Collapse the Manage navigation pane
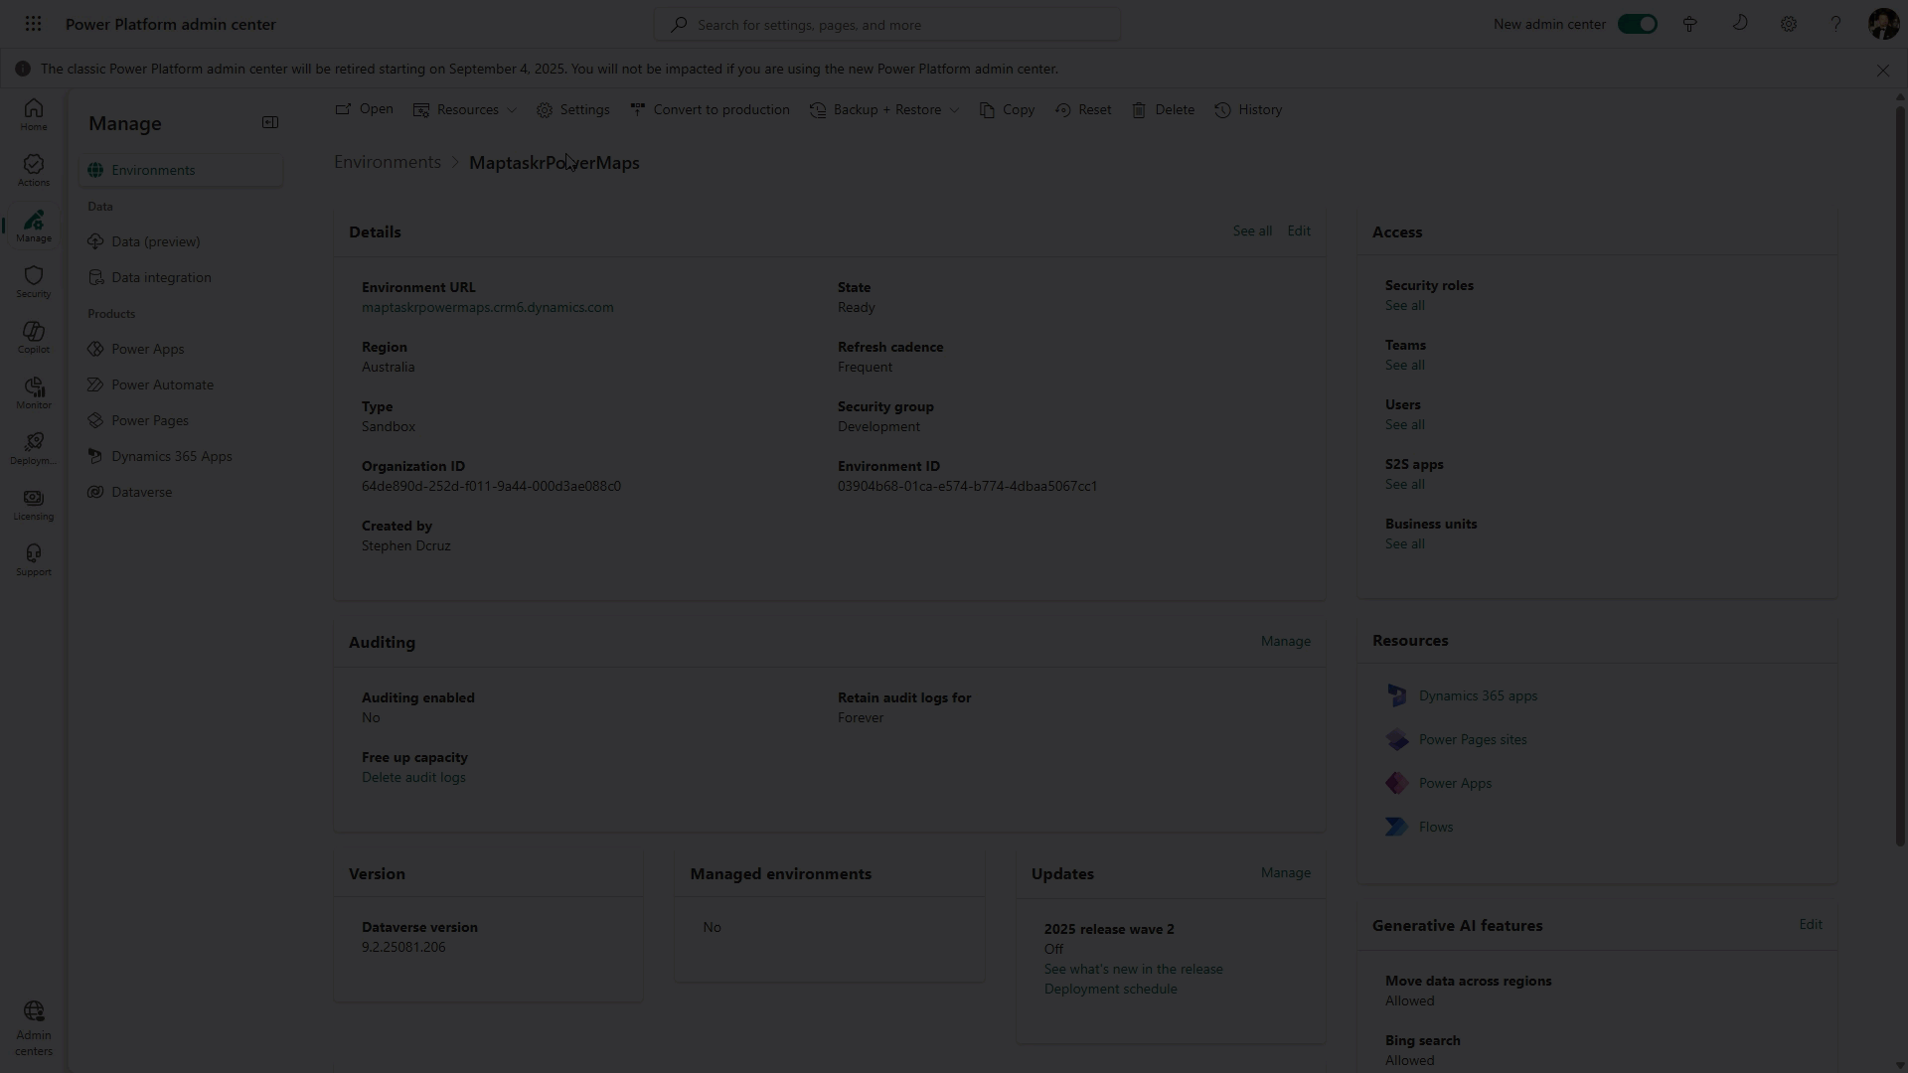The width and height of the screenshot is (1908, 1073). tap(269, 121)
